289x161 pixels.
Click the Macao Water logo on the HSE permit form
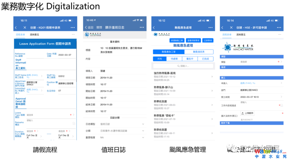238,48
